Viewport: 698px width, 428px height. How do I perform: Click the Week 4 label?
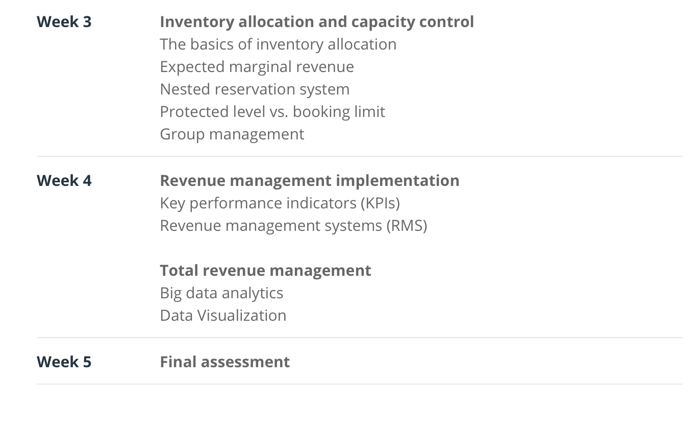[64, 181]
